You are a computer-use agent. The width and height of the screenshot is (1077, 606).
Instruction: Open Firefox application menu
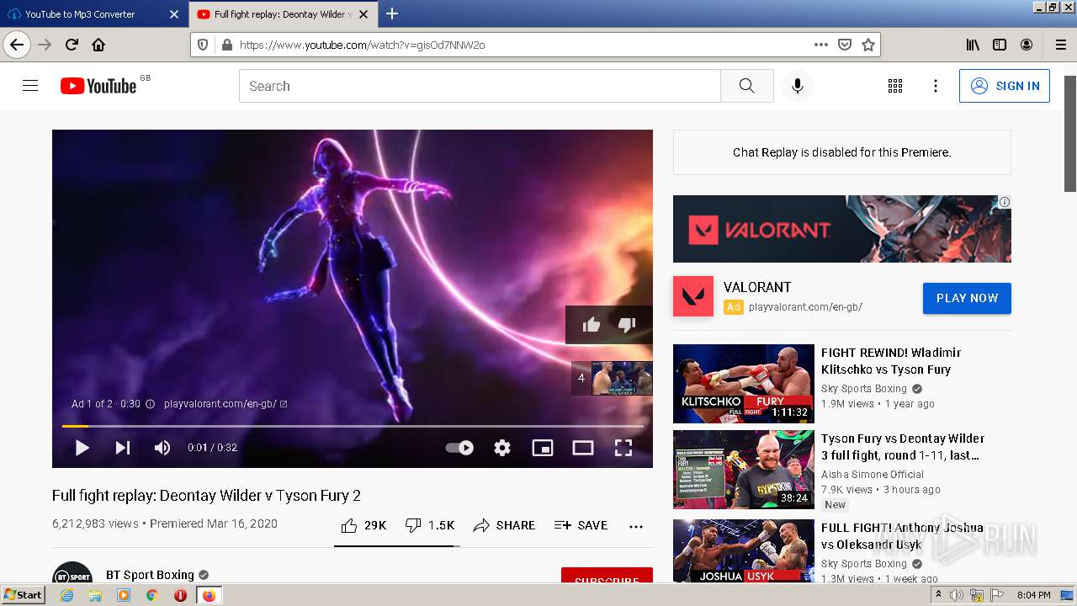(x=1061, y=45)
